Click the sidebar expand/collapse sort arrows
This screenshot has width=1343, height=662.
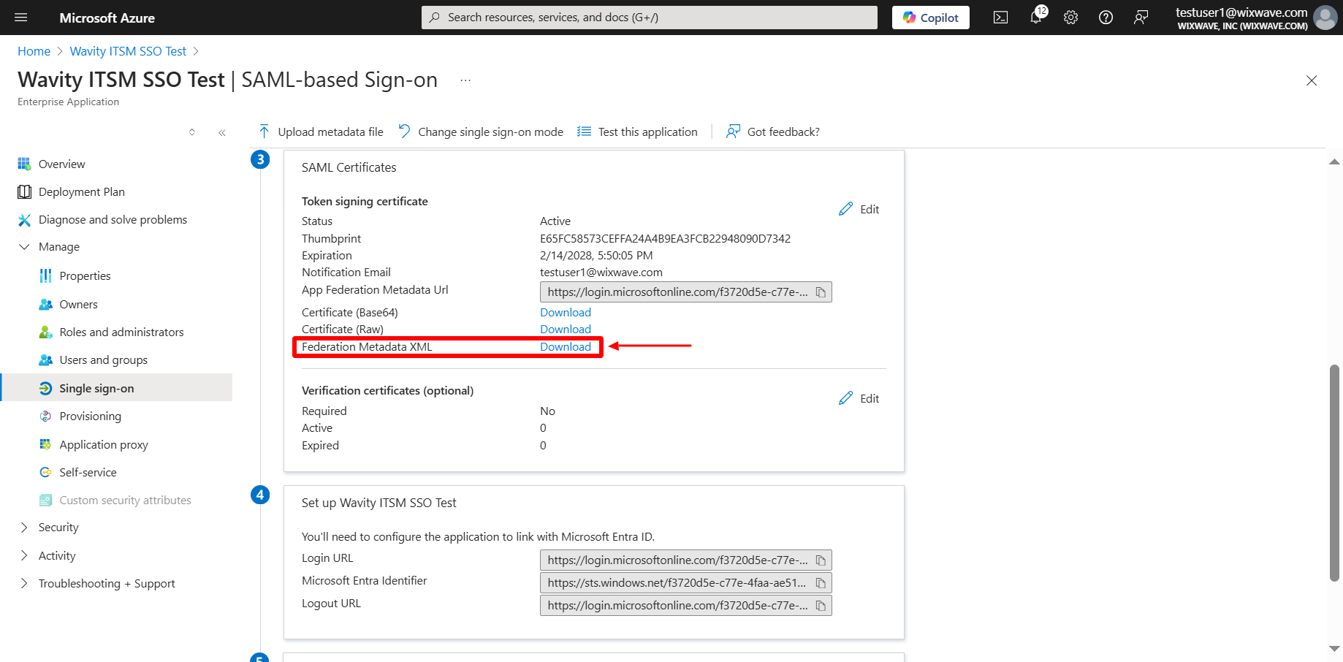[x=192, y=132]
